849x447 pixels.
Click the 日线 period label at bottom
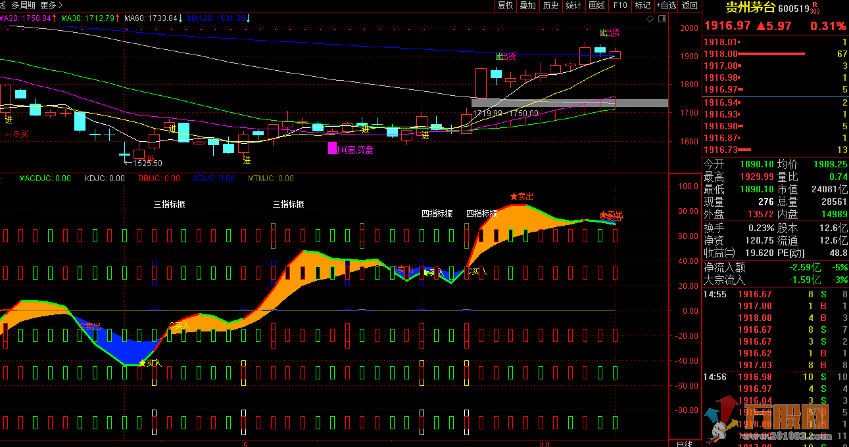684,444
